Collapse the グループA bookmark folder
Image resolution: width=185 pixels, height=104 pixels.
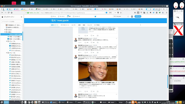click(x=7, y=41)
